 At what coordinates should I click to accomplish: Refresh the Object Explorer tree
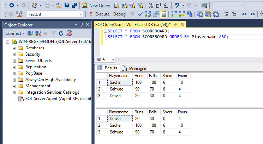(x=61, y=33)
